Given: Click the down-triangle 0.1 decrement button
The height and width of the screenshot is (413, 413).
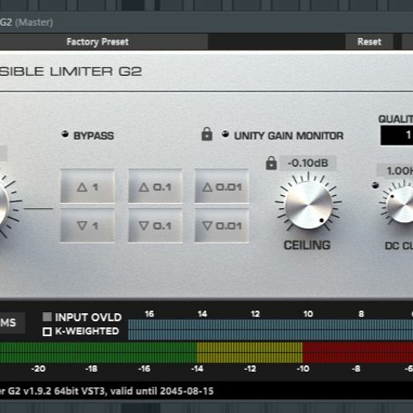Looking at the screenshot, I should (155, 225).
